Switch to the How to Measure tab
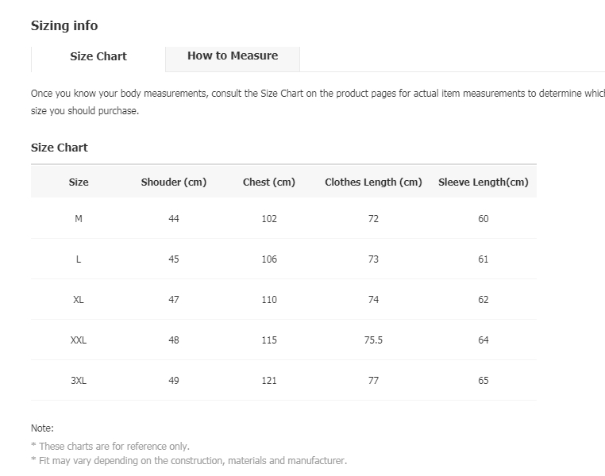The height and width of the screenshot is (476, 605). click(x=233, y=56)
